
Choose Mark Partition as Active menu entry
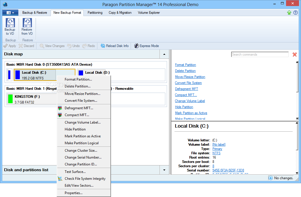tap(84, 136)
